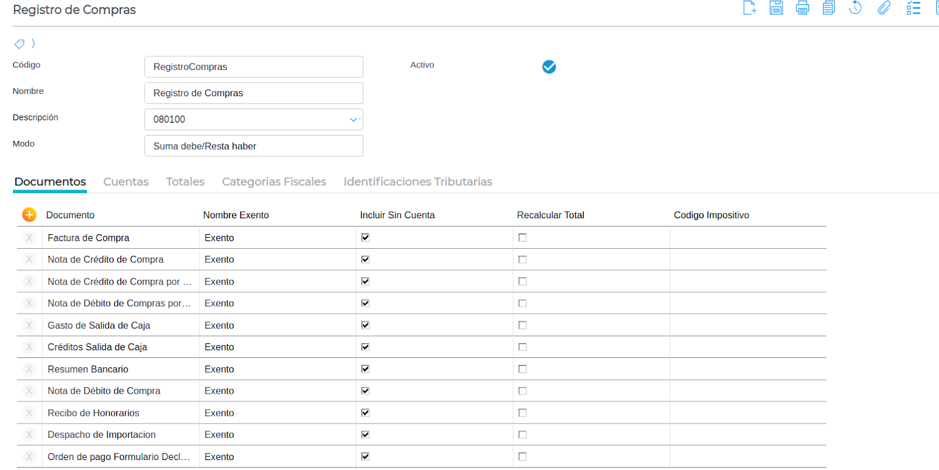The width and height of the screenshot is (939, 470).
Task: Click the Código input field
Action: pos(254,67)
